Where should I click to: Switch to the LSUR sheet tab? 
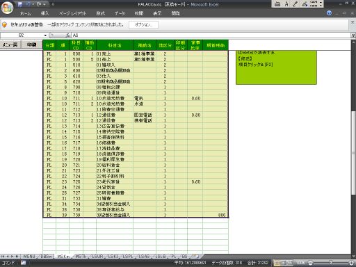97,257
